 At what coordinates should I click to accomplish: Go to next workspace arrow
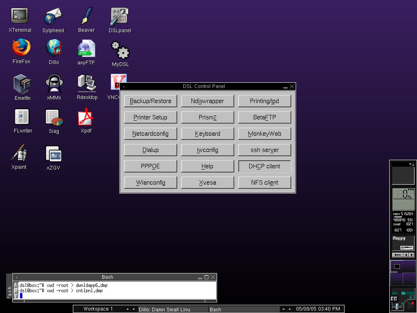point(134,309)
